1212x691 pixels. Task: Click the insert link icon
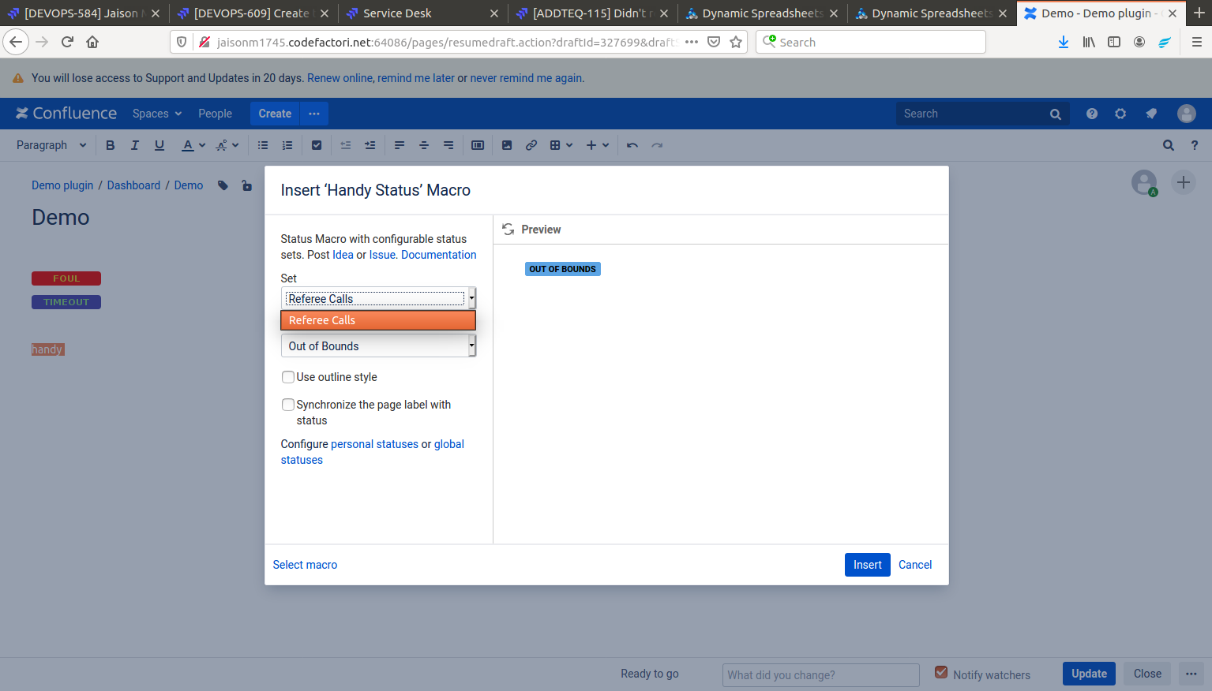(x=531, y=145)
